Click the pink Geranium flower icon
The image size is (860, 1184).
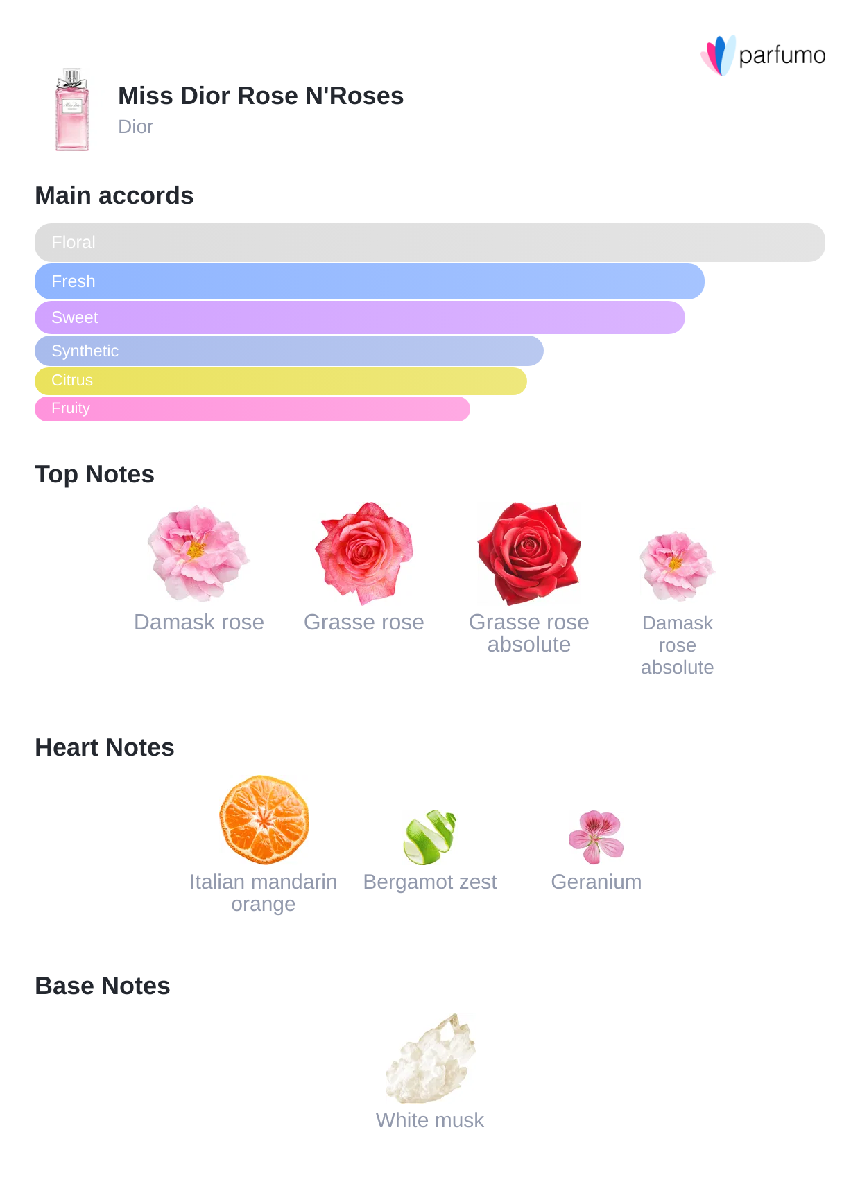coord(596,837)
